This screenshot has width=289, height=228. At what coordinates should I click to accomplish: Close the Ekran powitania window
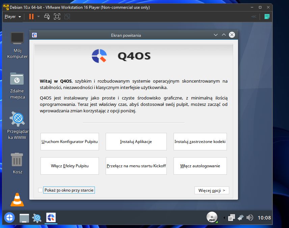coord(232,35)
